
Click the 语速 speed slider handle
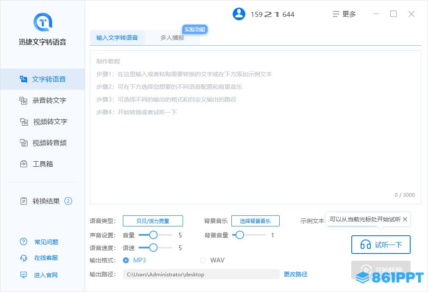(x=153, y=248)
